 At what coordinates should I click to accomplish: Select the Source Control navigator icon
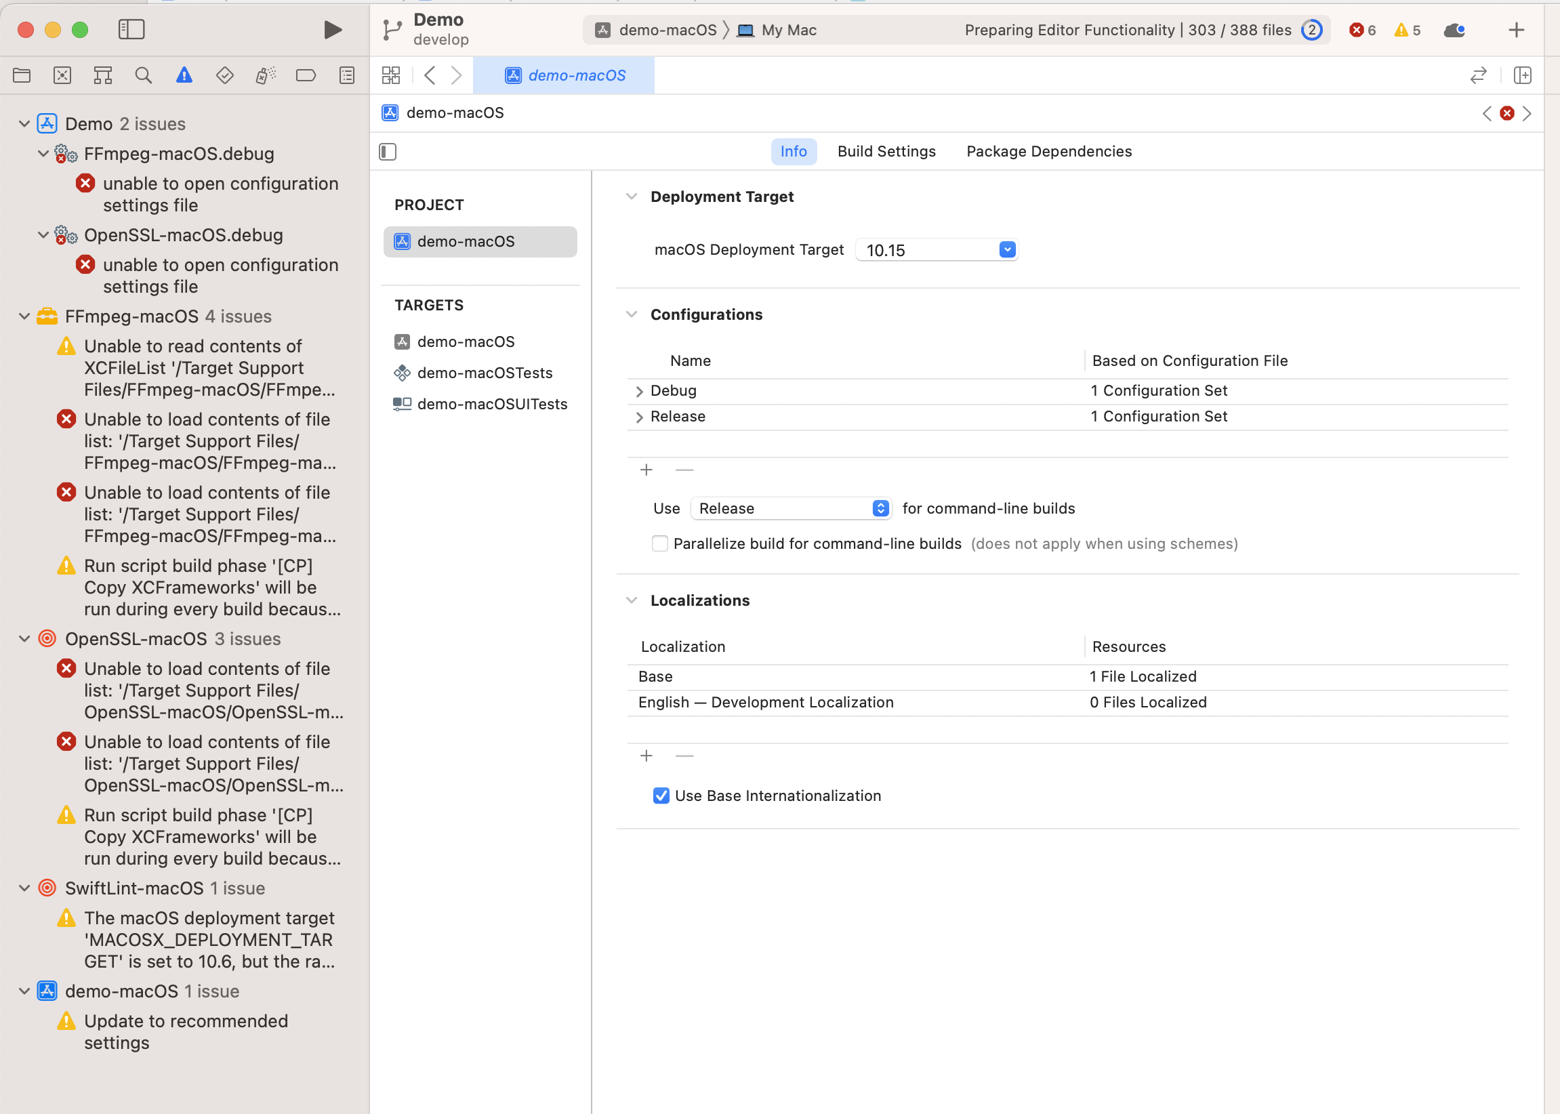(x=62, y=75)
